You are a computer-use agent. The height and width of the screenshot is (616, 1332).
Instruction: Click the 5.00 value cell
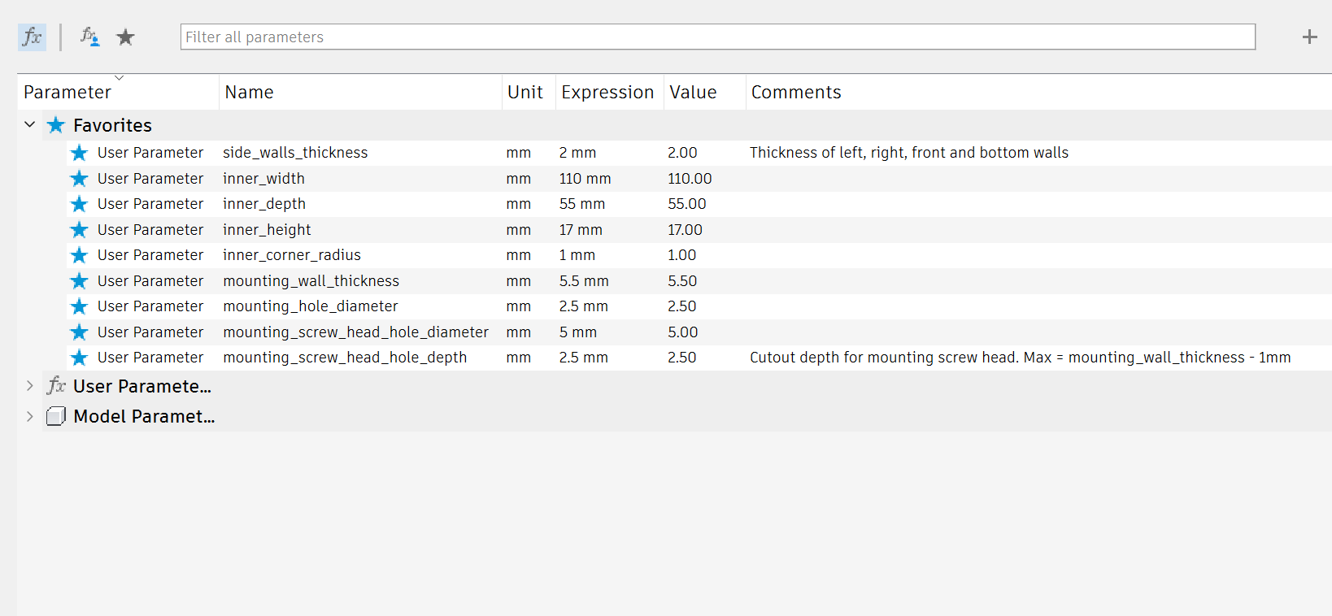click(x=683, y=332)
